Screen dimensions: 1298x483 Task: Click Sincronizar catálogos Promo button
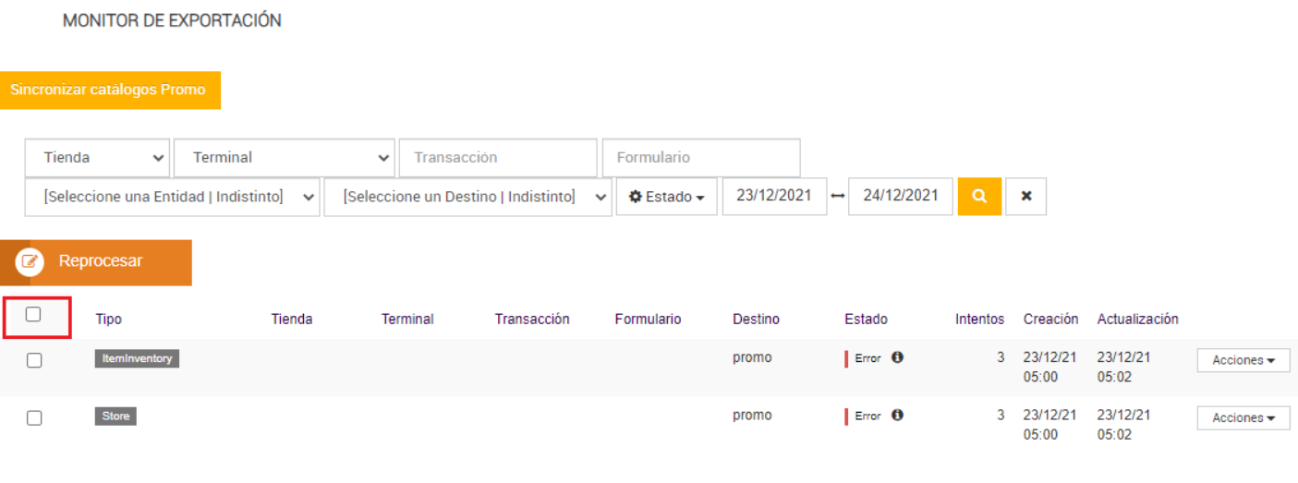pyautogui.click(x=109, y=91)
